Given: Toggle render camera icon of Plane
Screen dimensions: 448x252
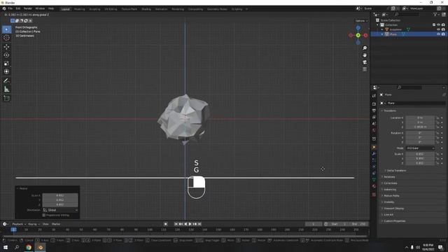Looking at the screenshot, I should click(443, 34).
